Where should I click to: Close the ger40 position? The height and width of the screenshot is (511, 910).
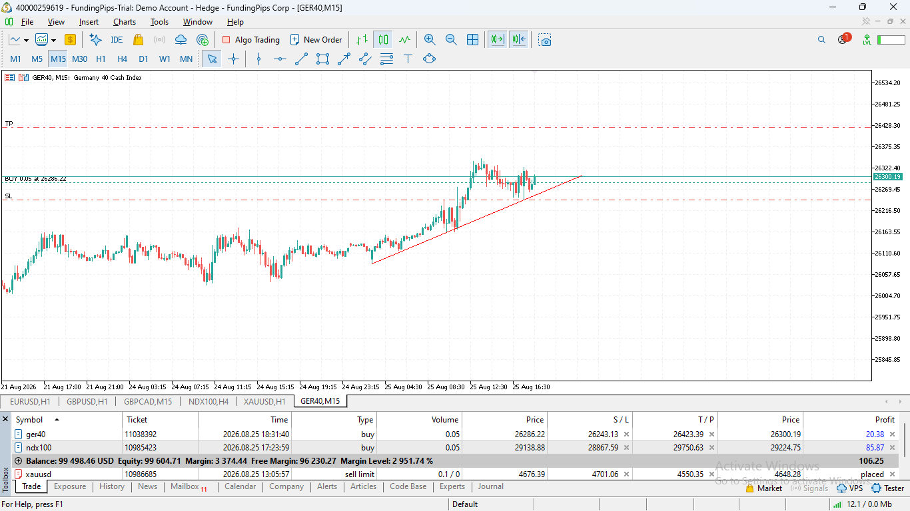pos(893,434)
